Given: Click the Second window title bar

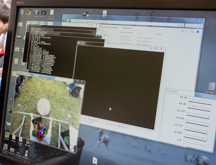Looking at the screenshot, I should pyautogui.click(x=121, y=46).
